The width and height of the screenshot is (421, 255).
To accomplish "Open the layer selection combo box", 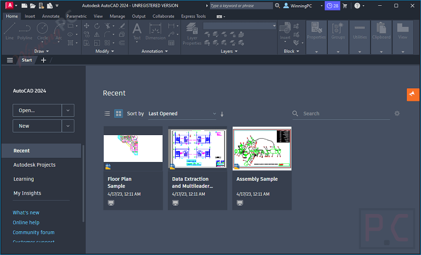I will [x=239, y=26].
